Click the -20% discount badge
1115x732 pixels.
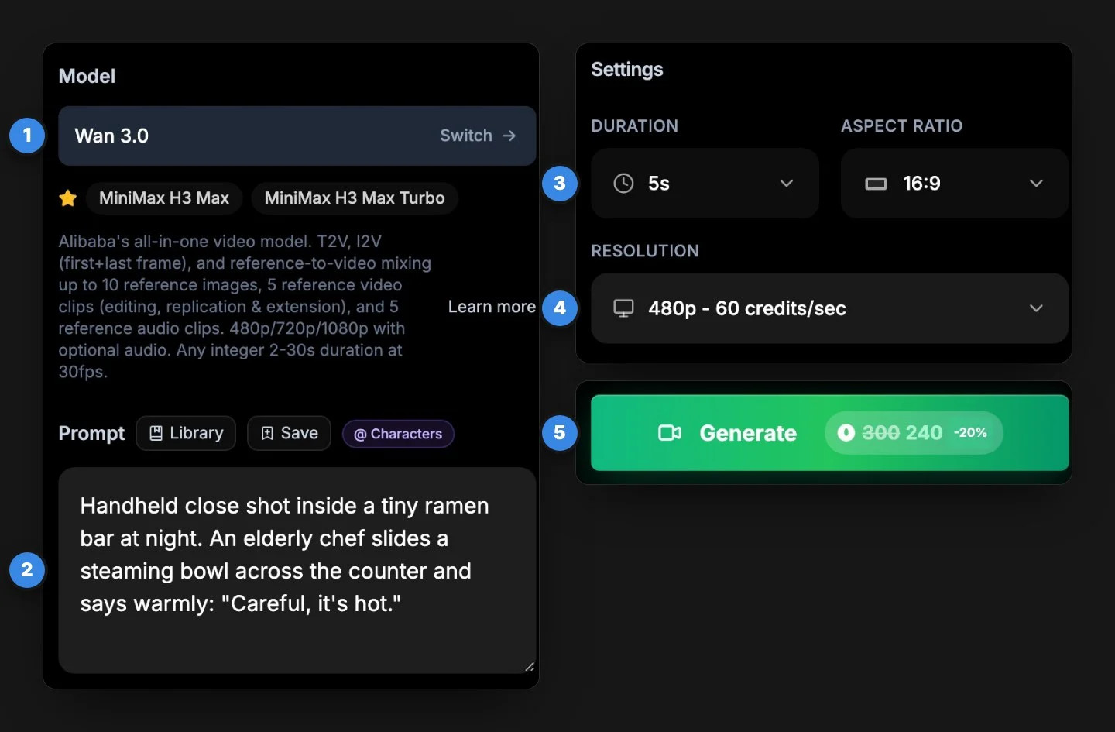click(970, 433)
